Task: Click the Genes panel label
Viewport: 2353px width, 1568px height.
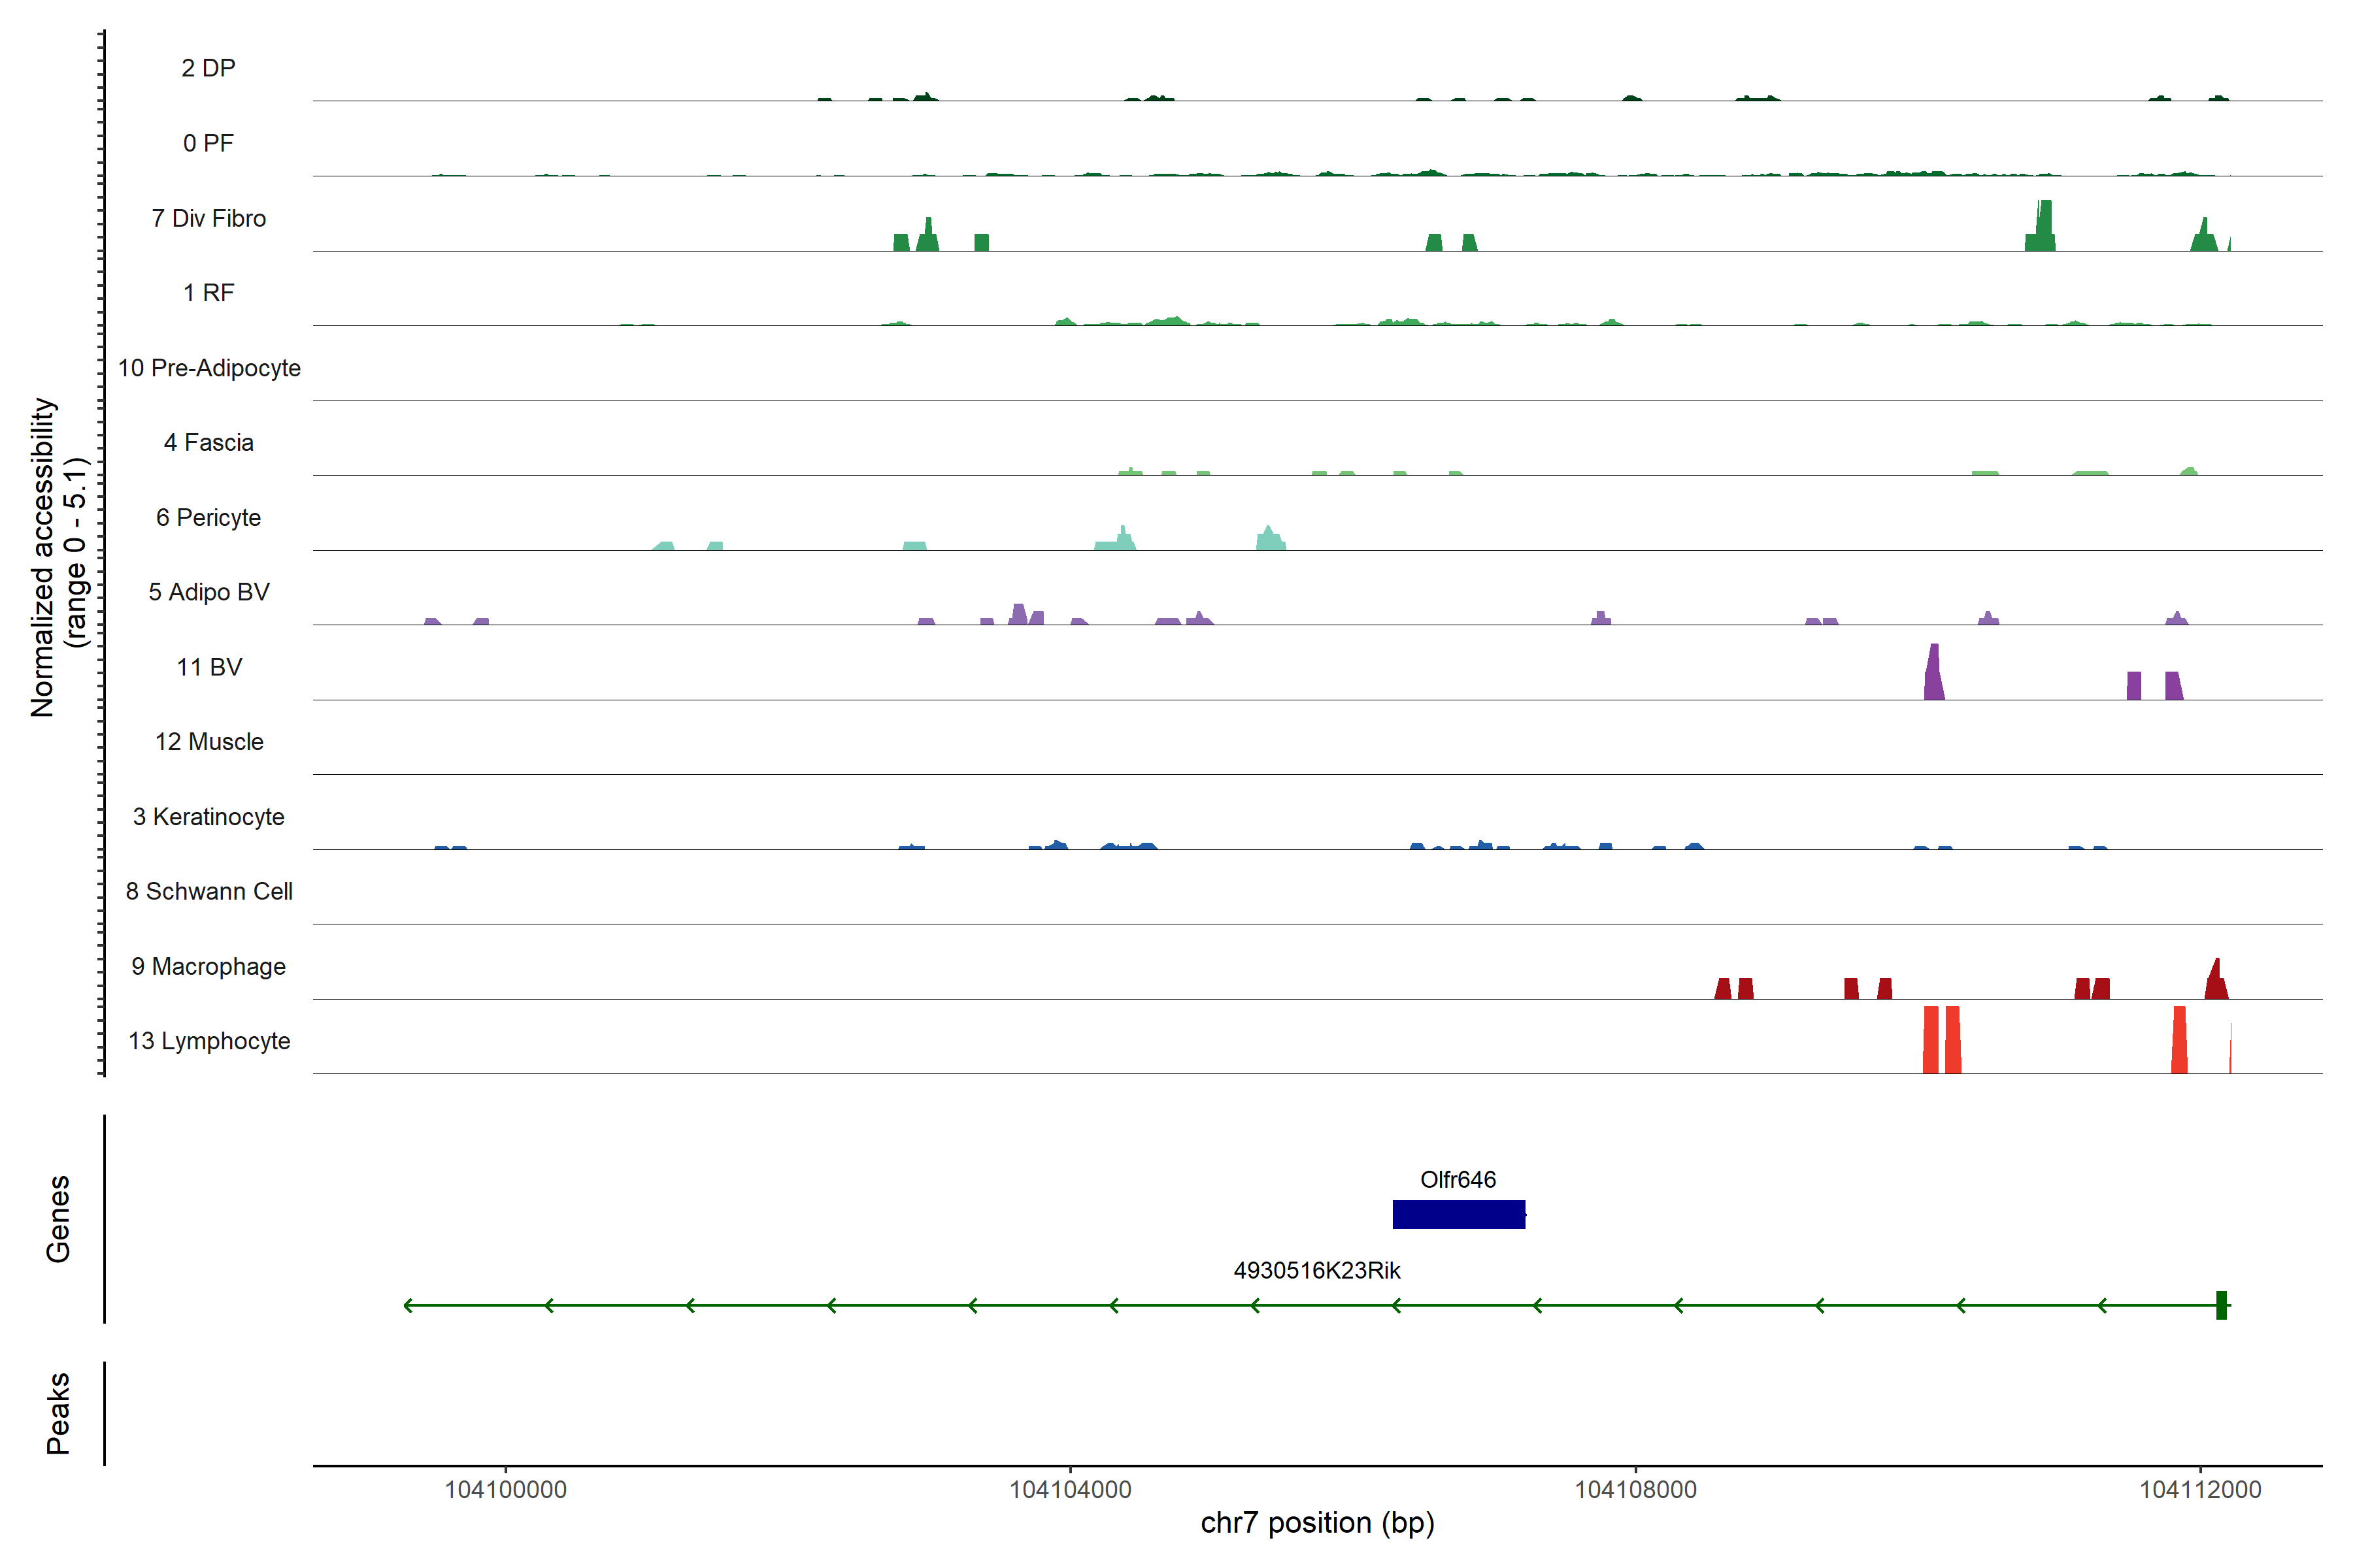Action: click(x=58, y=1218)
